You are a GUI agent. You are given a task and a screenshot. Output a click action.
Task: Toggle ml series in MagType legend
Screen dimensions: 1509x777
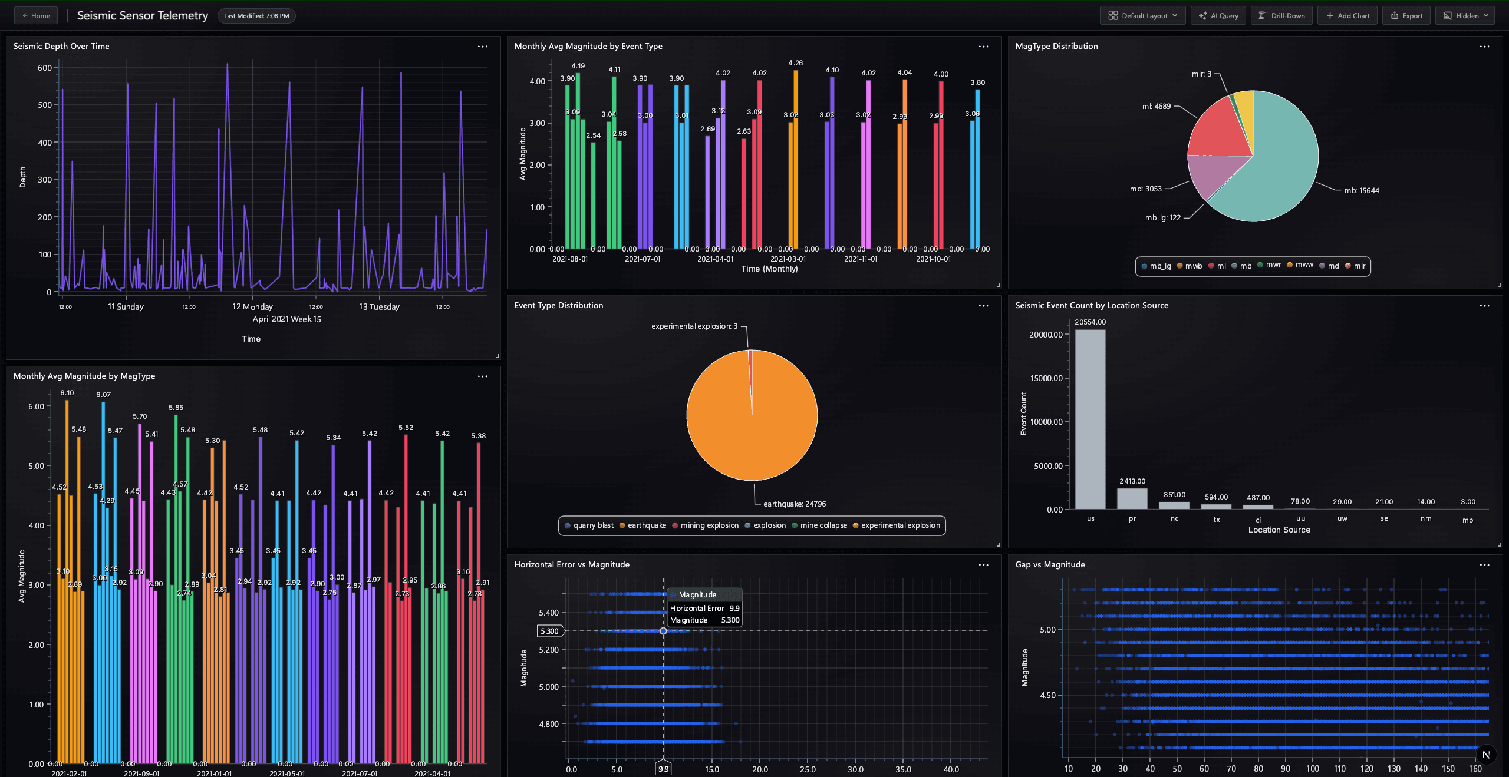point(1217,266)
